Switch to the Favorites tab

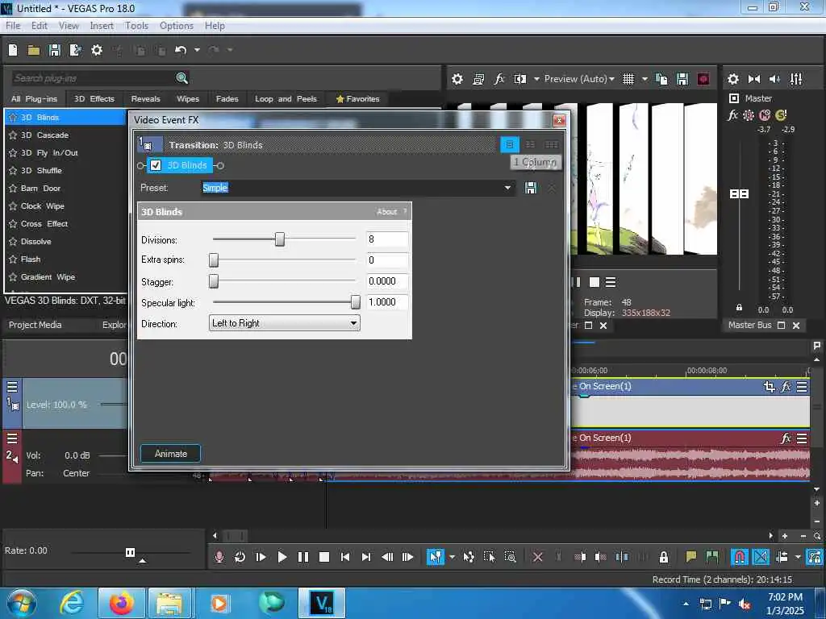tap(357, 99)
